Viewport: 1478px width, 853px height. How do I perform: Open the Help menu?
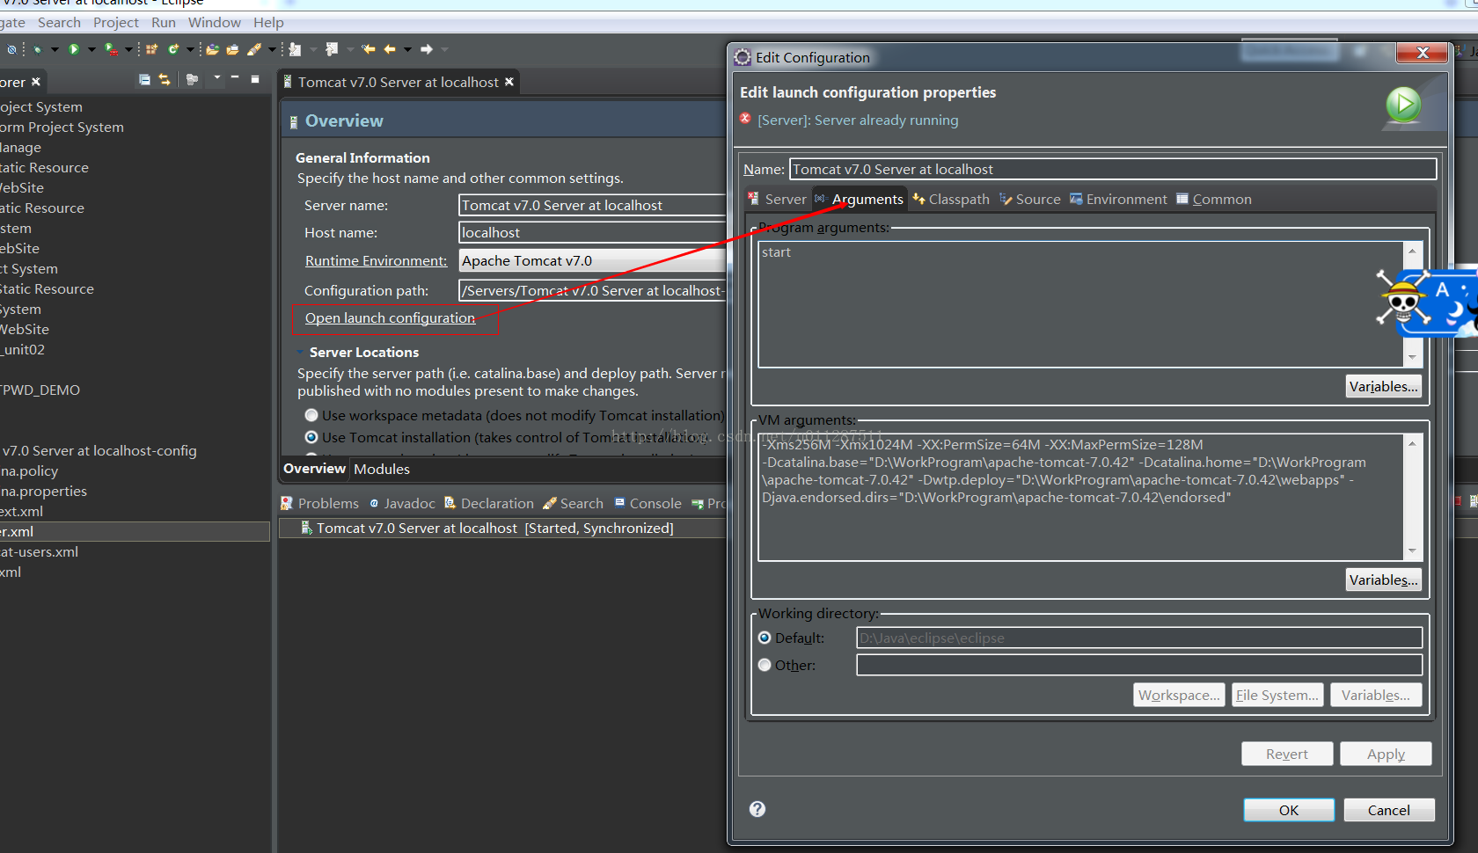(x=268, y=22)
